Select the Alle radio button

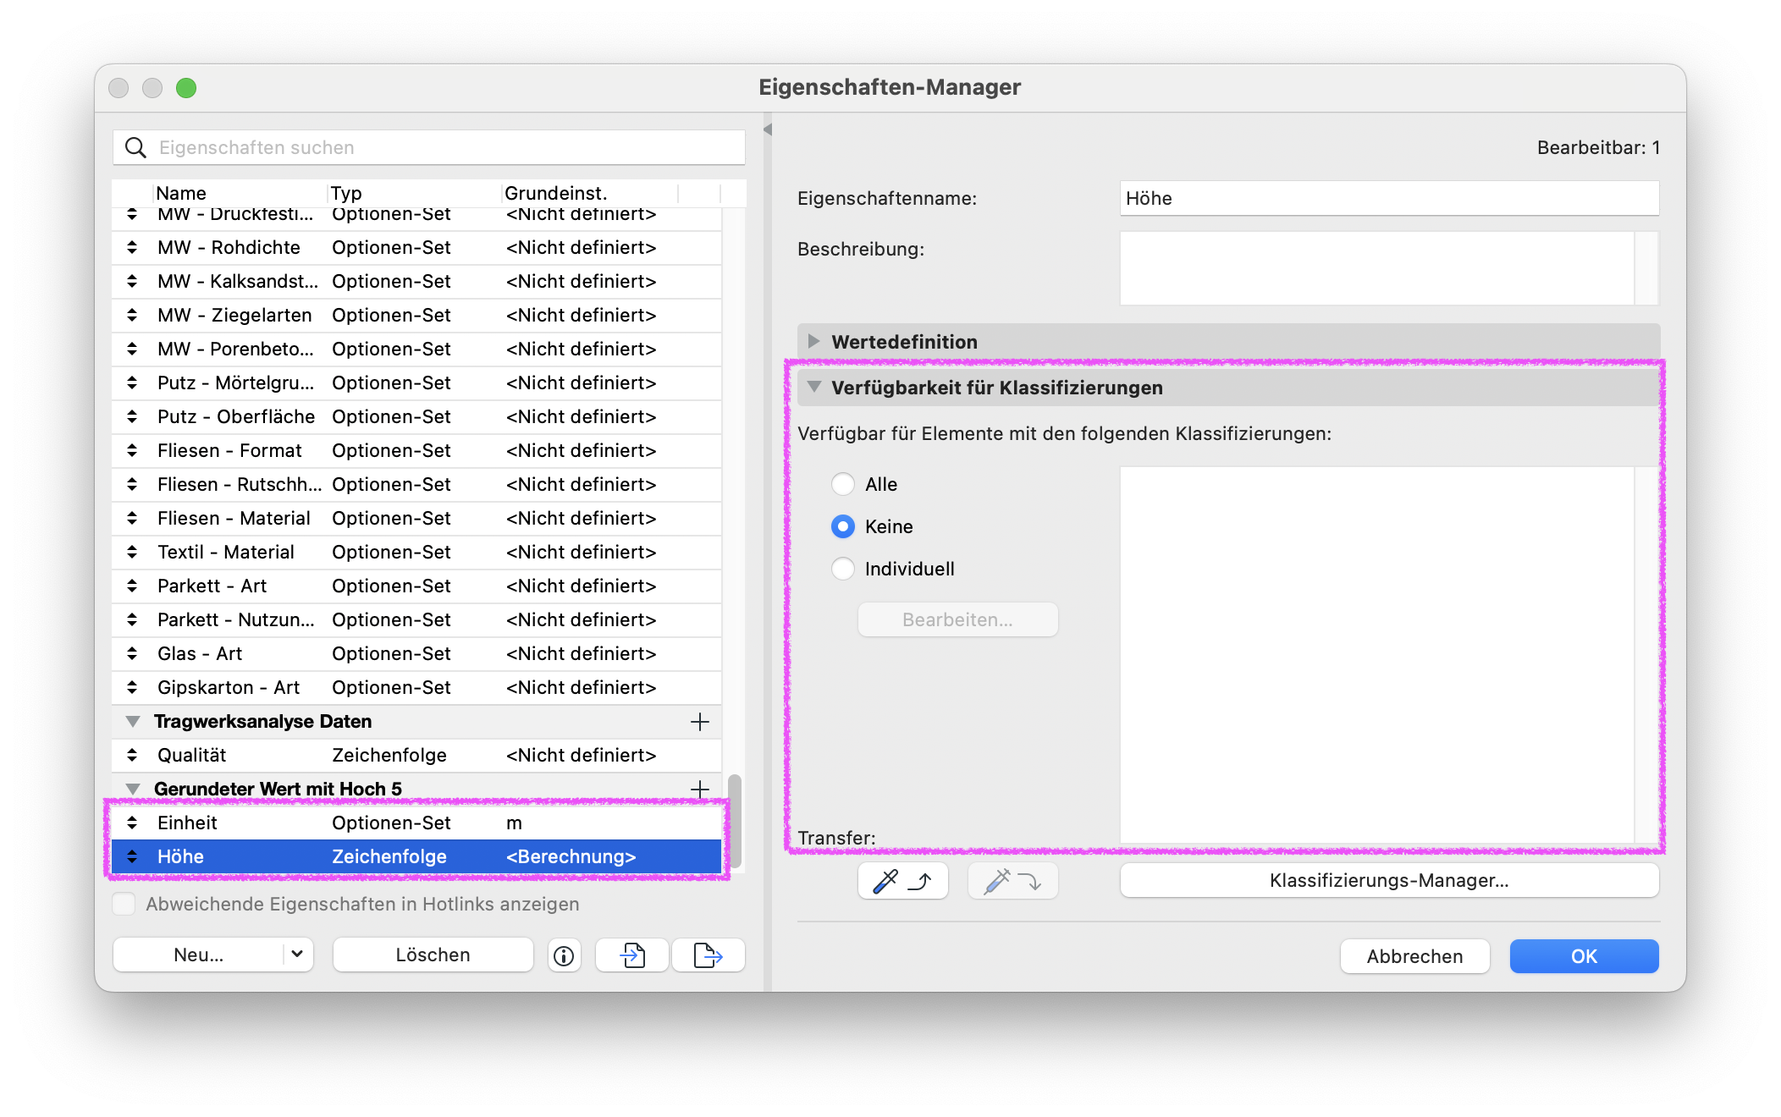pyautogui.click(x=842, y=484)
